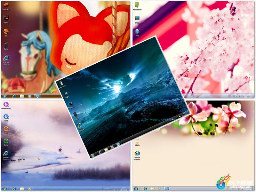Launch Internet Explorer shortcut on fox wallpaper desktop
Screen dimensions: 256x192
[6, 60]
